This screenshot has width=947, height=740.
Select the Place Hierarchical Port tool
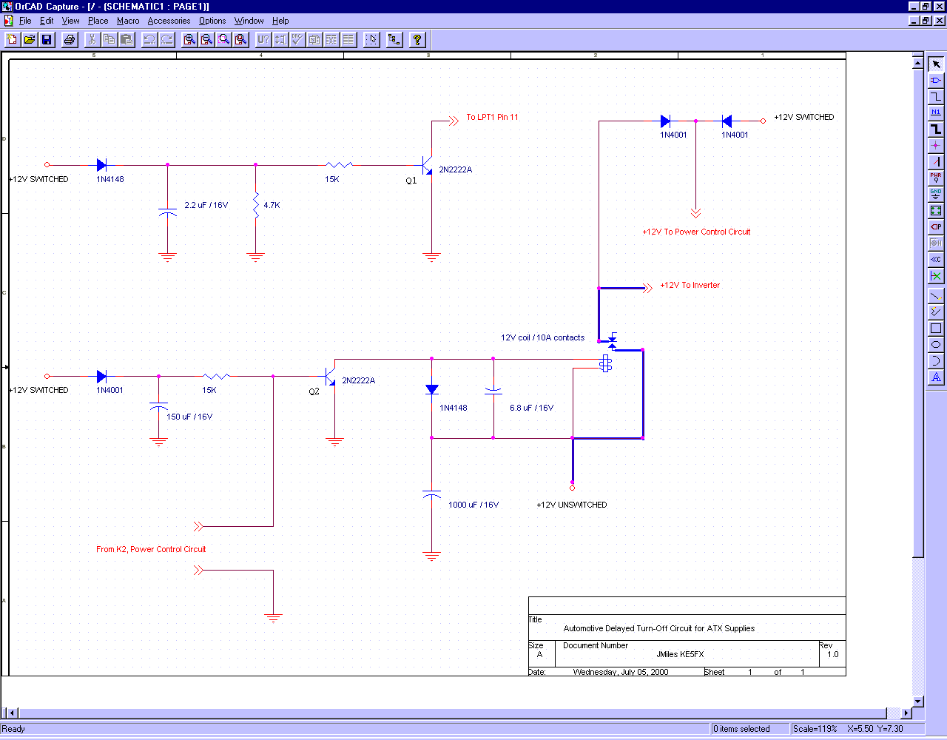tap(936, 226)
